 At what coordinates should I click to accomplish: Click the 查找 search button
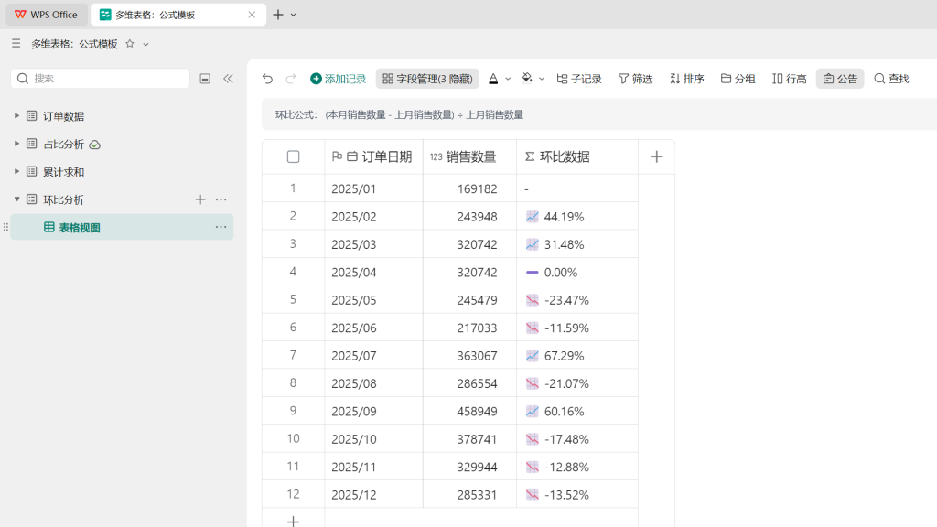(891, 79)
